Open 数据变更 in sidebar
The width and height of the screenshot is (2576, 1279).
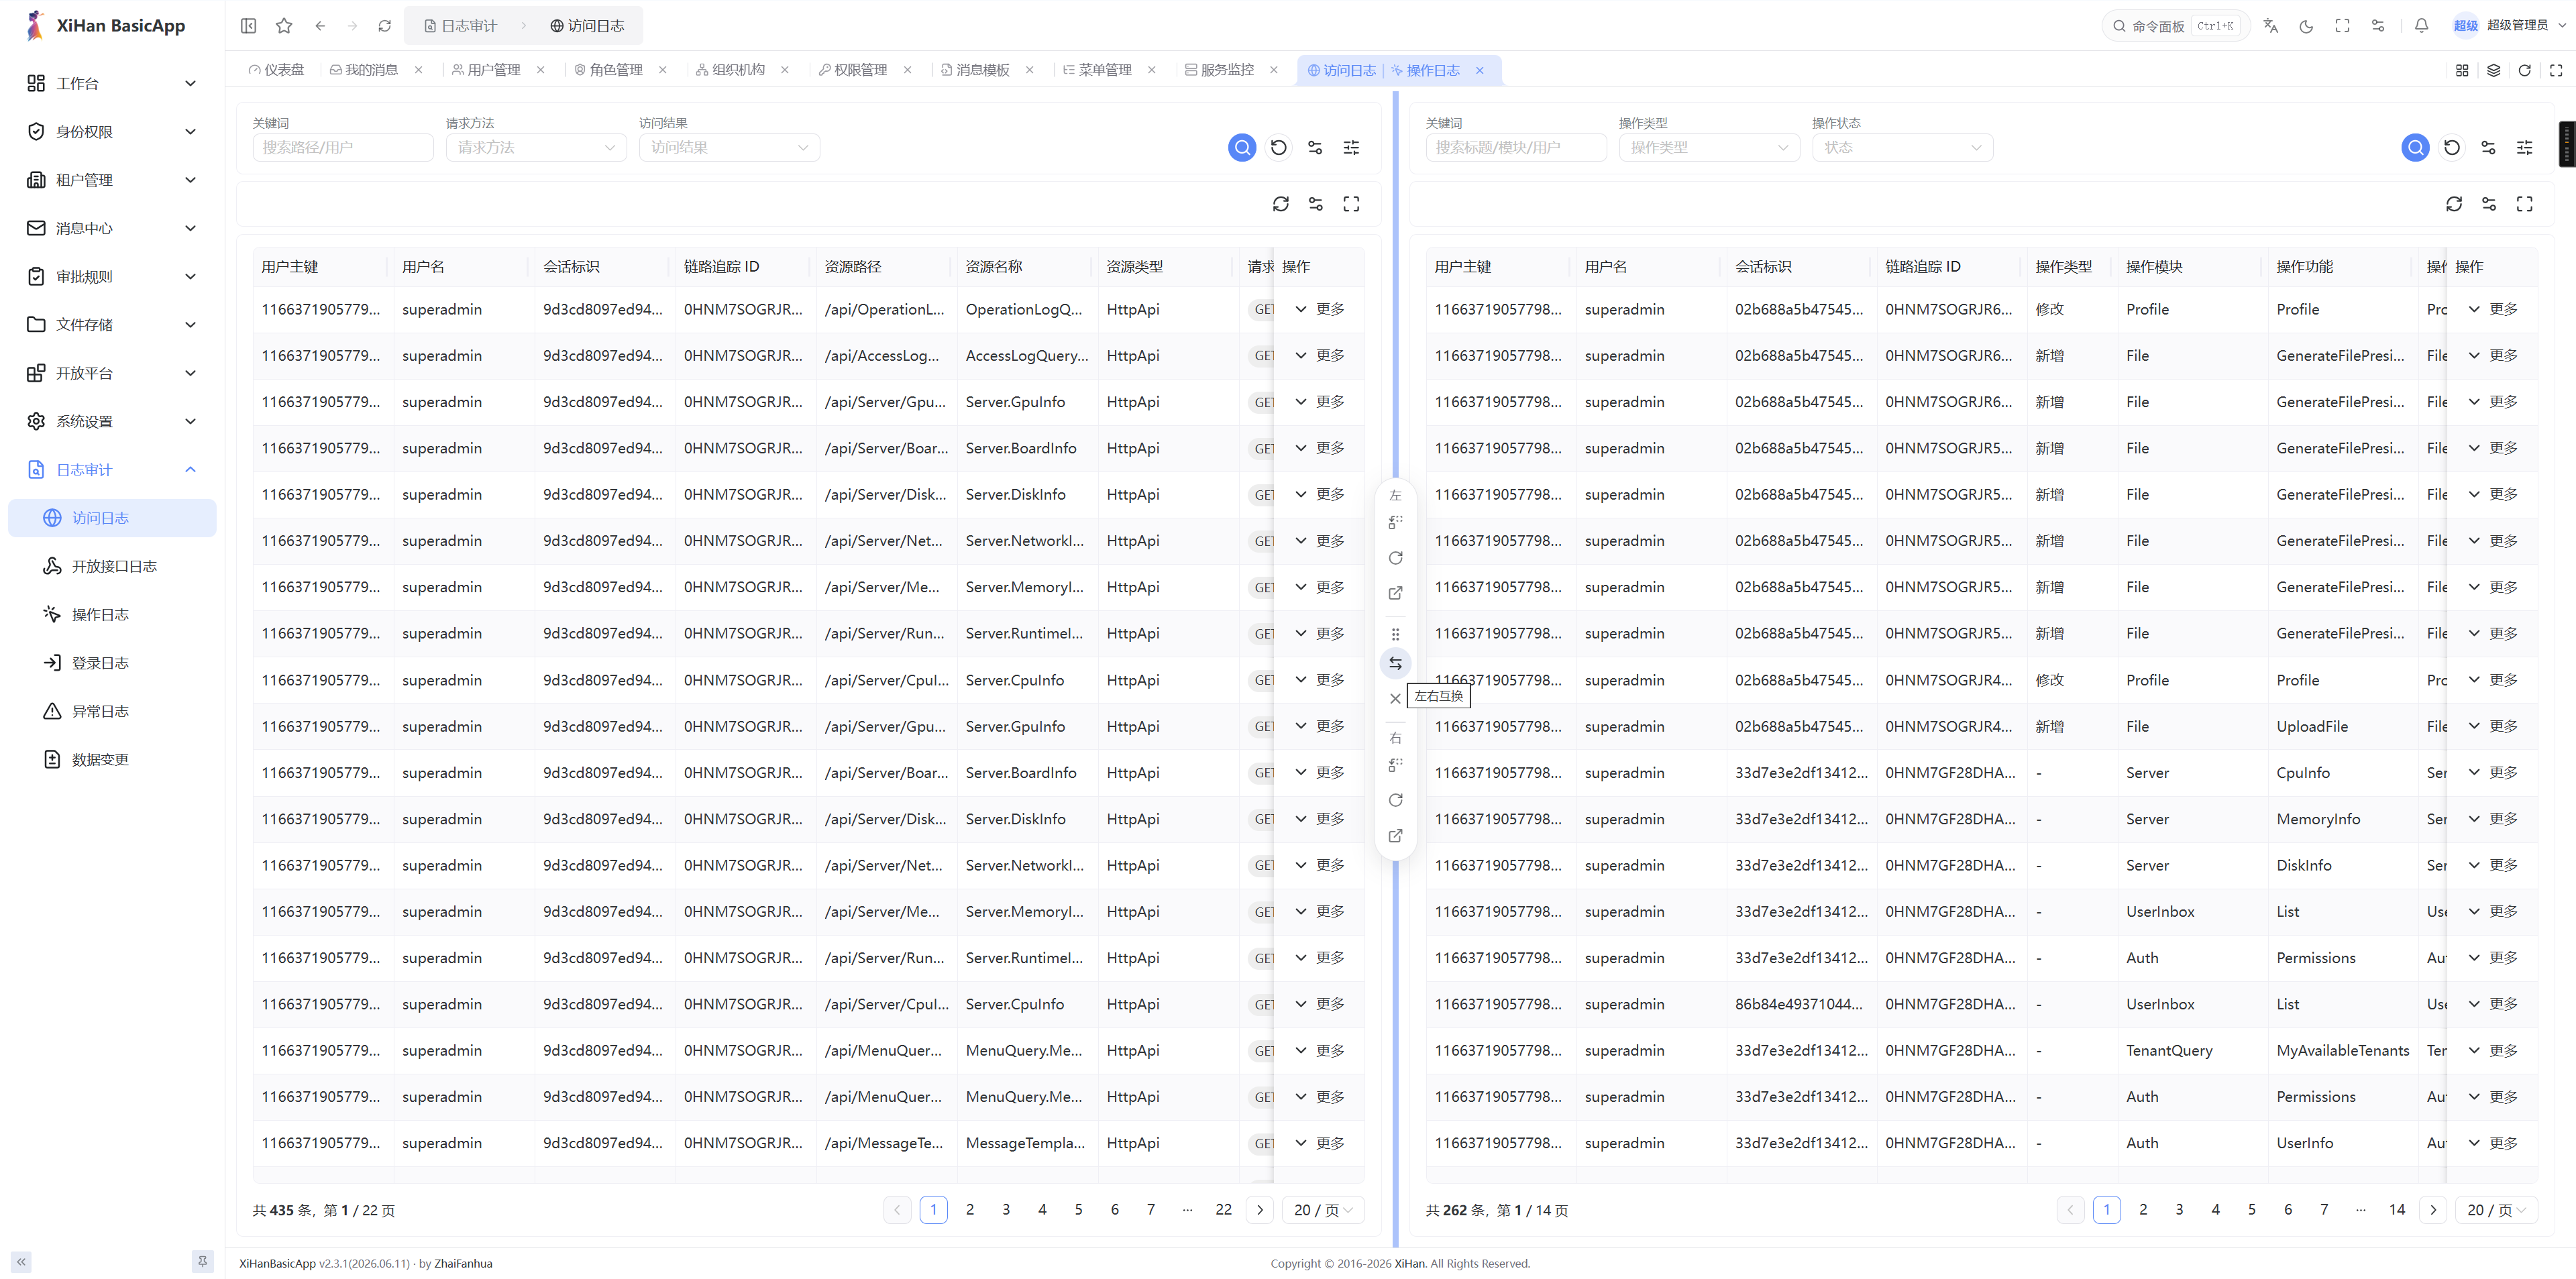click(x=112, y=760)
